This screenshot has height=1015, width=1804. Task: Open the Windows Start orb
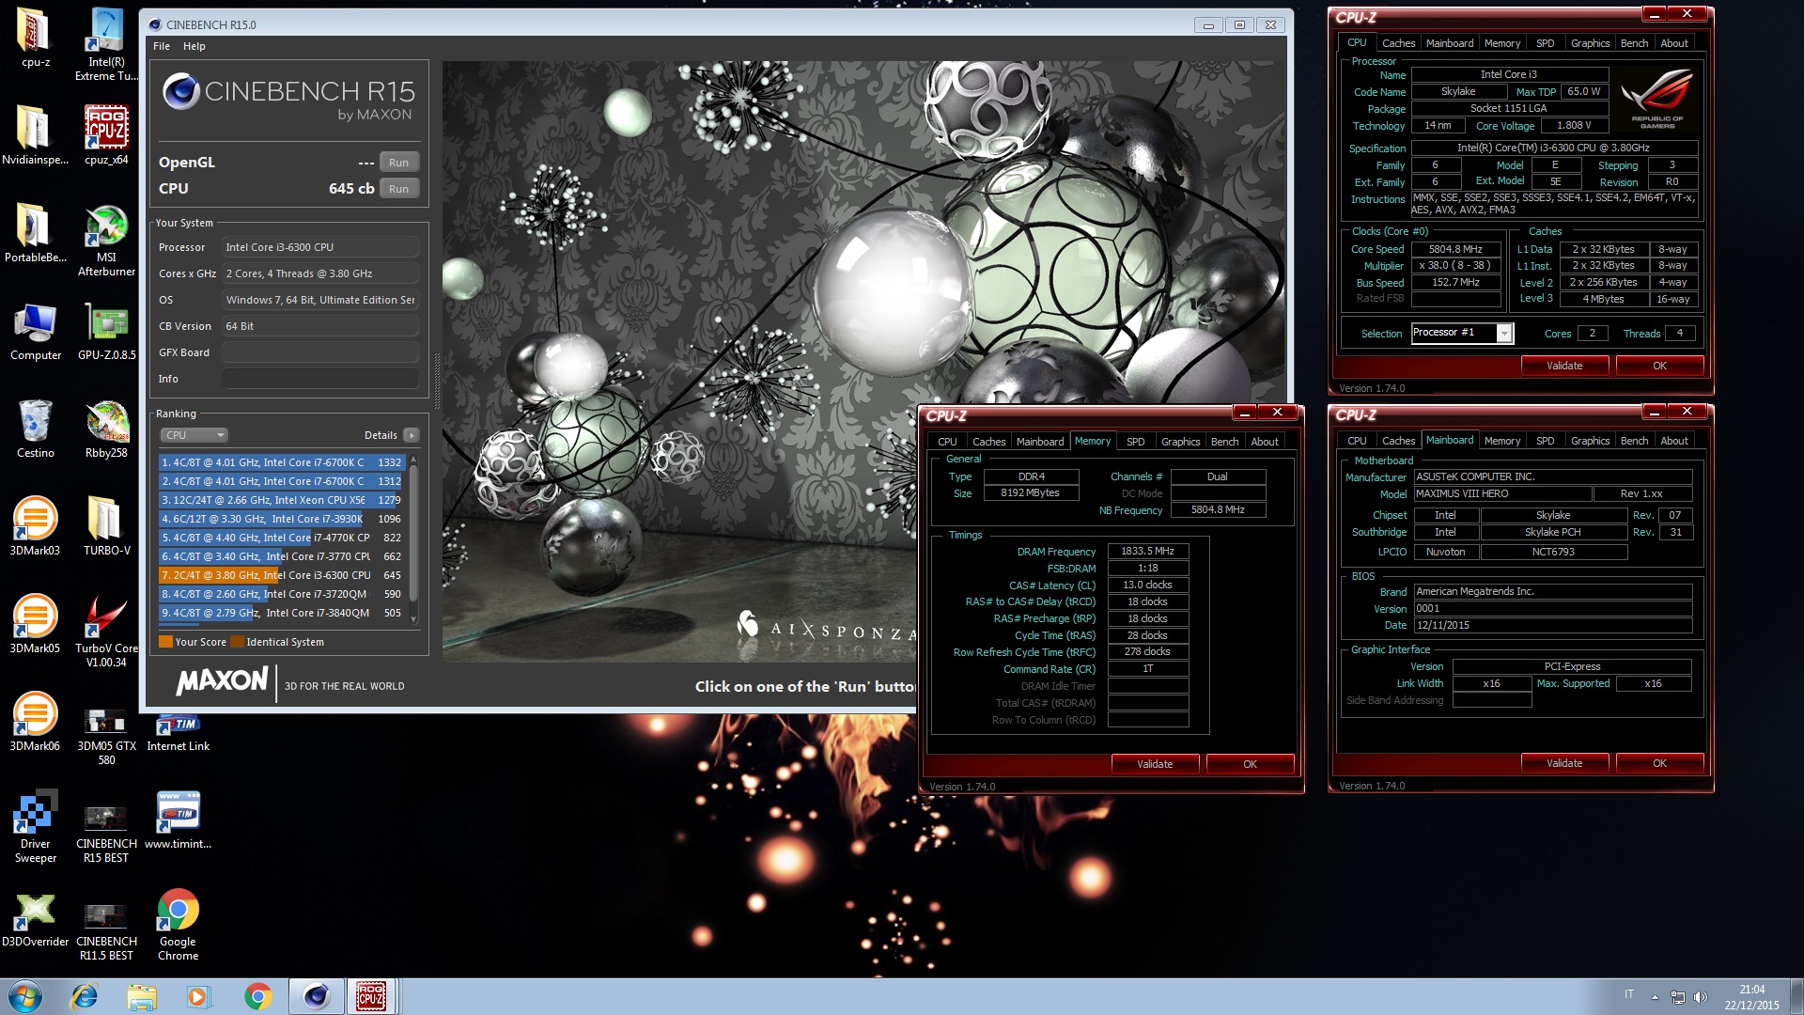click(24, 996)
